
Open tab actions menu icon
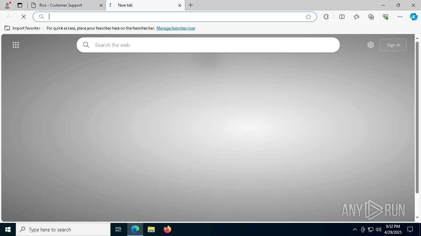[20, 5]
